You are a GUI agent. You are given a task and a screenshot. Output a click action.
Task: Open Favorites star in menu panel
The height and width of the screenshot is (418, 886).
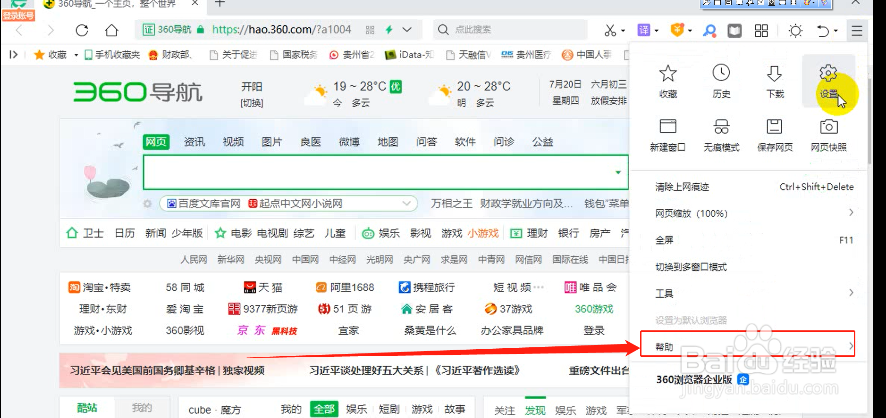pos(668,81)
